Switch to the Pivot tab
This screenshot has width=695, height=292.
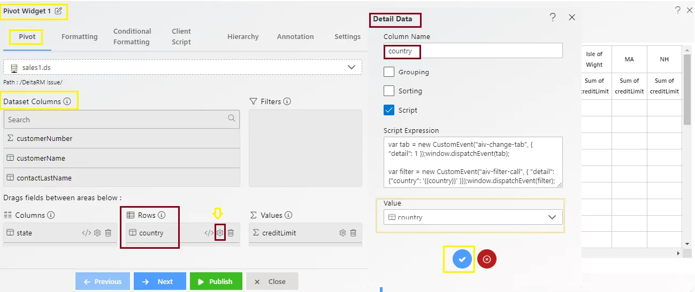27,36
